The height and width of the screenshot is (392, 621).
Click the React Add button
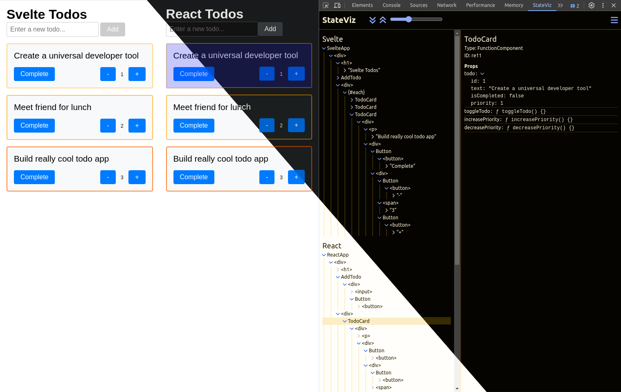(x=270, y=29)
